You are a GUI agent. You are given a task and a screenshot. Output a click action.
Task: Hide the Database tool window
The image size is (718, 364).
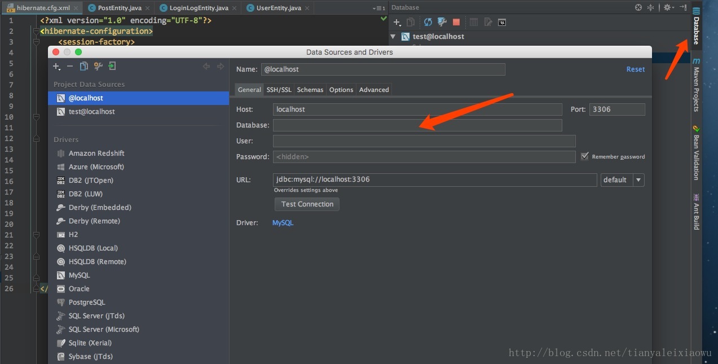[682, 7]
